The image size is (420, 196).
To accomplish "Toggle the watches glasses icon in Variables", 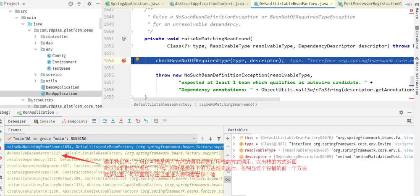I will point(228,179).
